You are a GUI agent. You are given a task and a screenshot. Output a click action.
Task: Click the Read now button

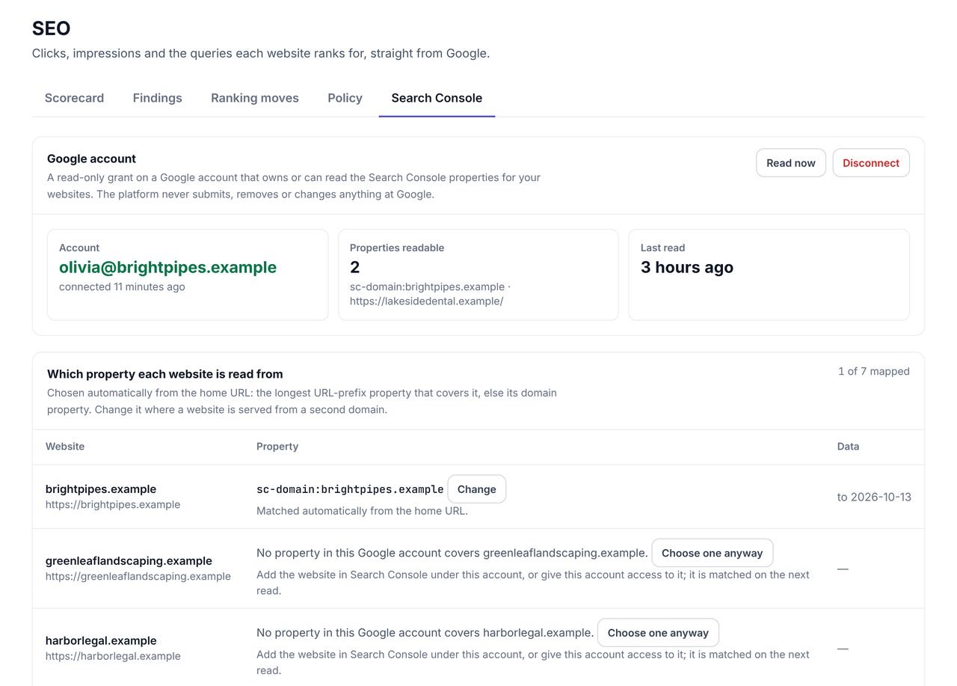pyautogui.click(x=791, y=163)
